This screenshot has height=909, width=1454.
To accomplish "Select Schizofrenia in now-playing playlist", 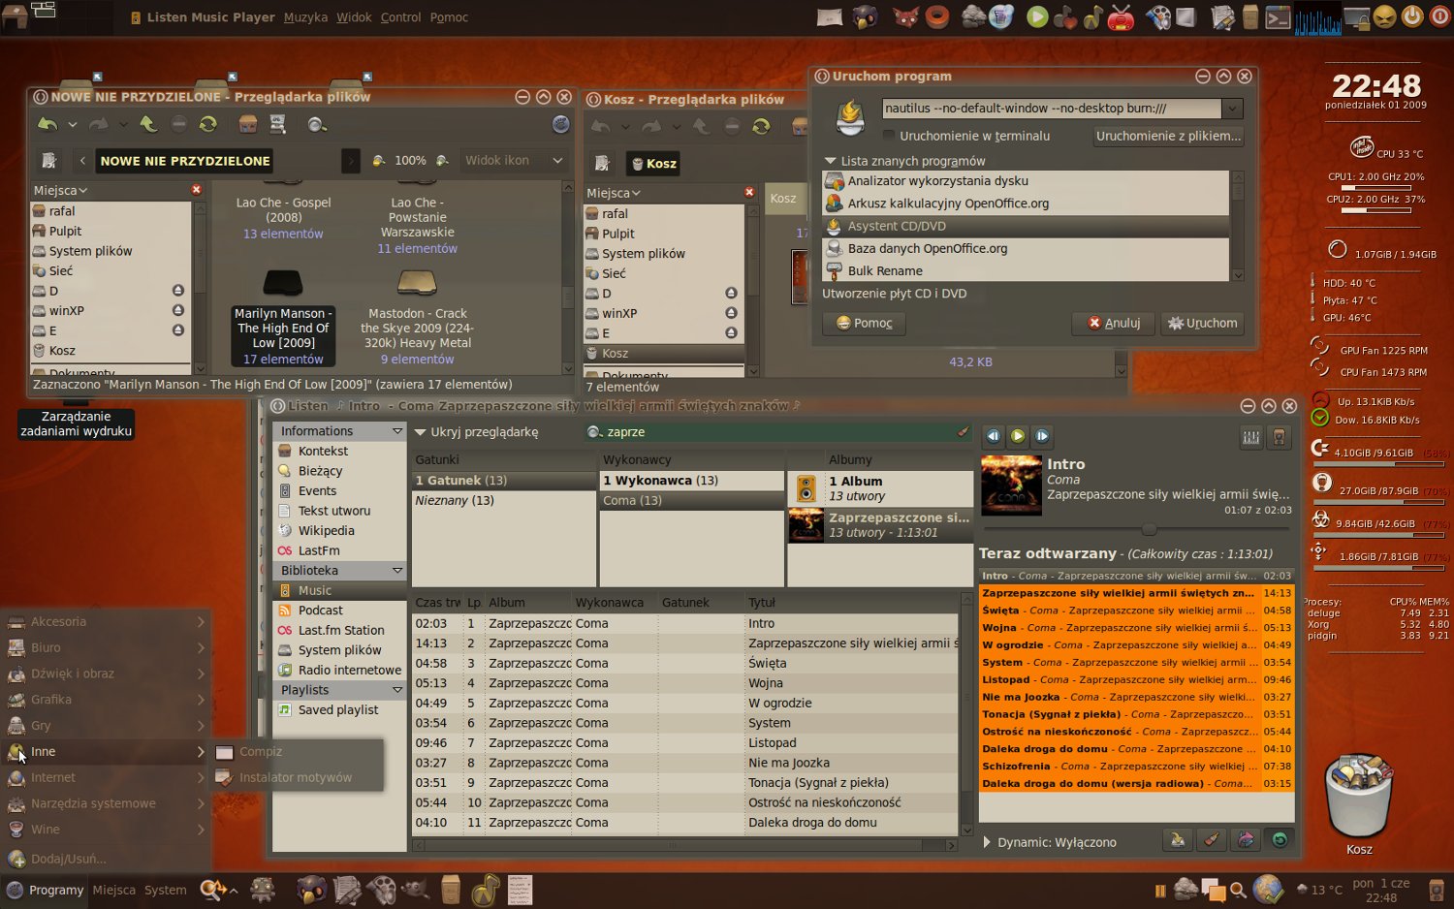I will coord(1136,767).
